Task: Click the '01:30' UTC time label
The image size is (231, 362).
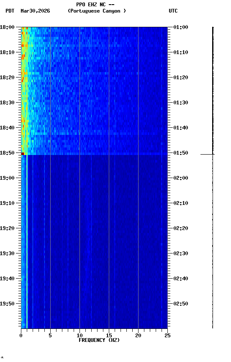Action: (181, 103)
